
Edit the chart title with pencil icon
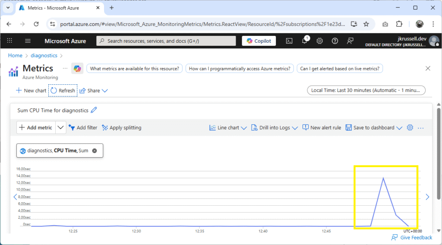click(x=94, y=110)
